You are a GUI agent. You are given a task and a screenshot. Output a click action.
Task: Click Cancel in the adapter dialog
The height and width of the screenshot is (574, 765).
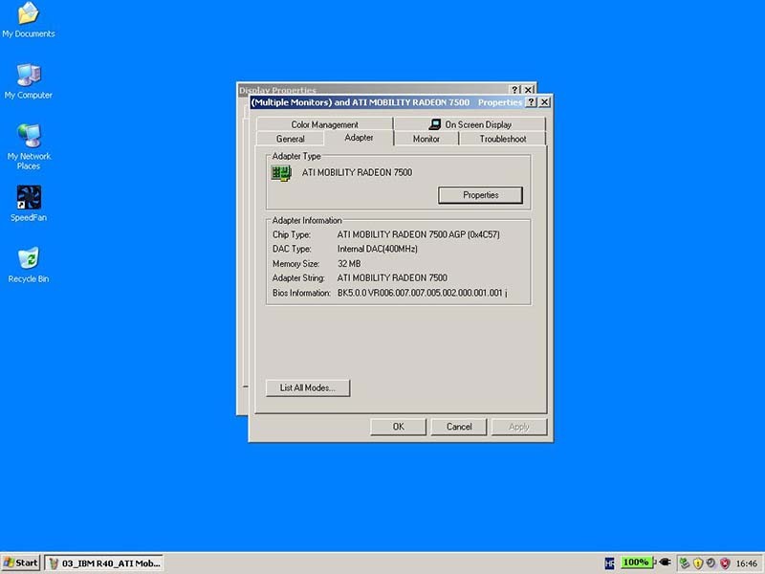(x=458, y=427)
